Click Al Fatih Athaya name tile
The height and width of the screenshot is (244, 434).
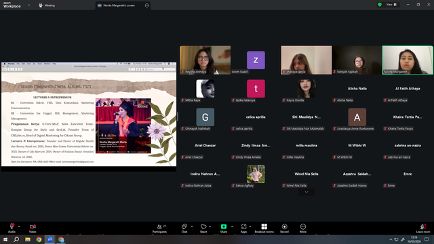point(408,89)
